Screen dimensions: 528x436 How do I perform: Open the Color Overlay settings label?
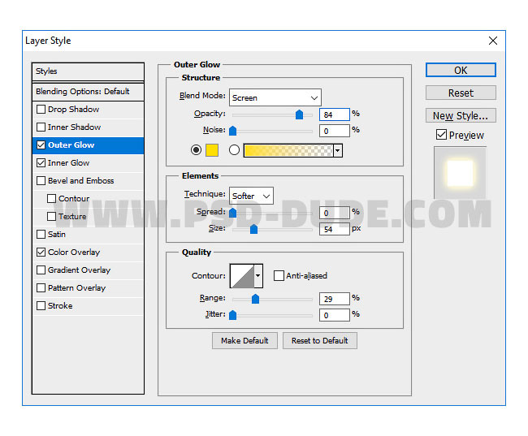click(x=74, y=253)
